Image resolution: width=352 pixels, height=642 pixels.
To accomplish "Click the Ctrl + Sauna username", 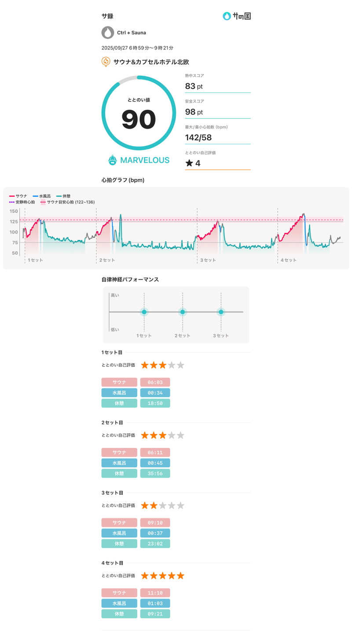I will click(x=132, y=33).
